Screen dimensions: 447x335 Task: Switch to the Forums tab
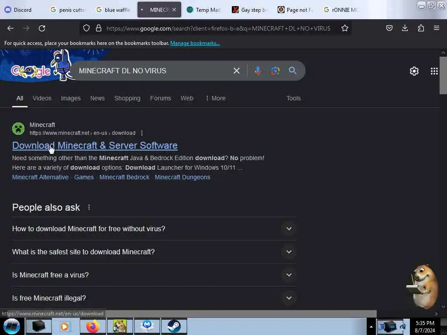click(x=161, y=98)
